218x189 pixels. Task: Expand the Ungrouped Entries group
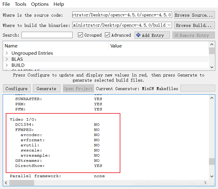point(7,53)
